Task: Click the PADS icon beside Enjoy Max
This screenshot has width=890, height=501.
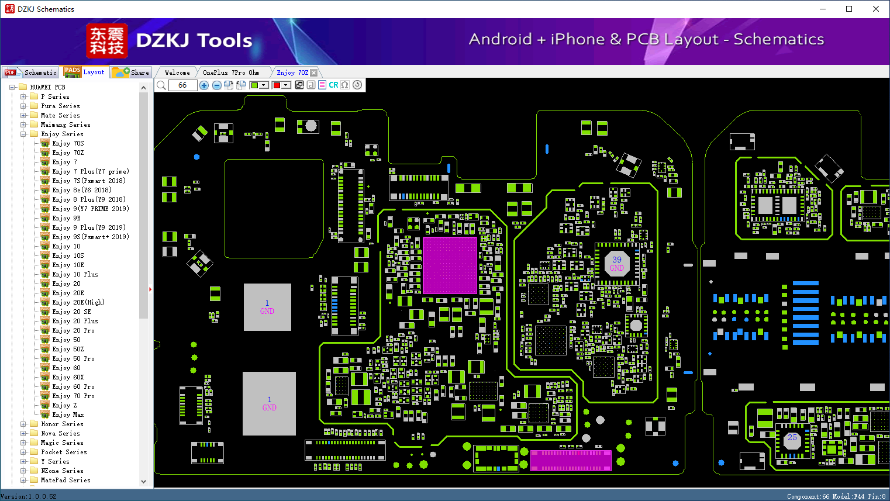Action: click(45, 414)
